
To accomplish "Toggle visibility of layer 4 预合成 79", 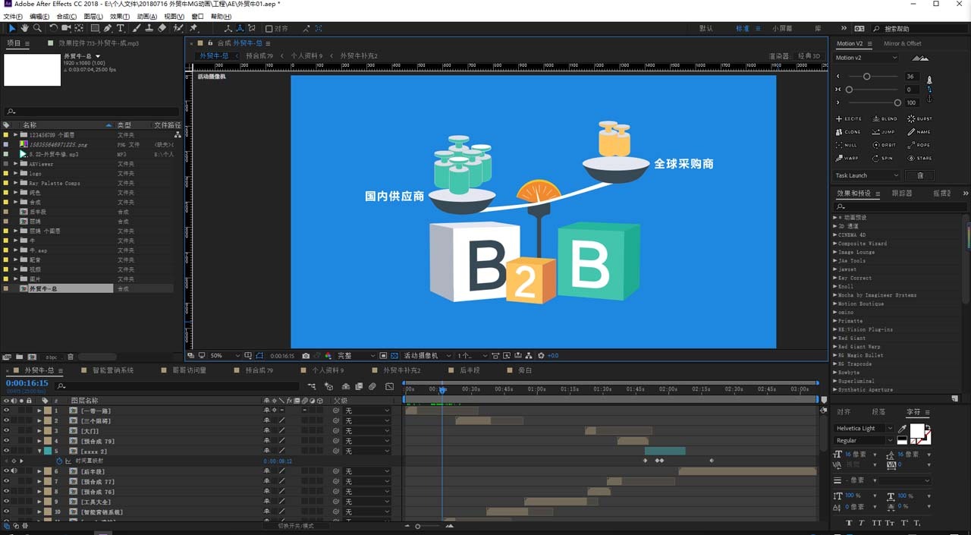I will 6,441.
